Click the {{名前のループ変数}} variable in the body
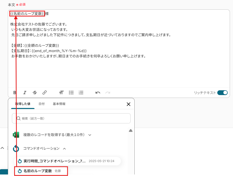The image size is (233, 176). coord(27,14)
